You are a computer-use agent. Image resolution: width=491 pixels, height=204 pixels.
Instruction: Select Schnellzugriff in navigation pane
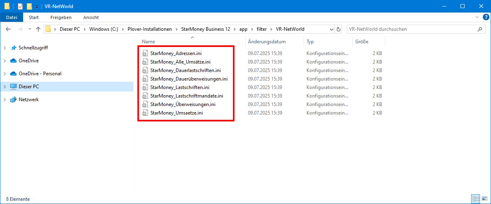tap(33, 48)
